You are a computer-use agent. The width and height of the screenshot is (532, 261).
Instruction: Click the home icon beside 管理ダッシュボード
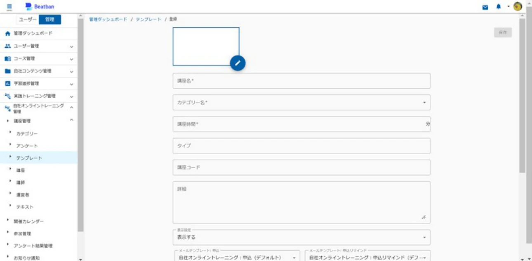click(x=7, y=33)
